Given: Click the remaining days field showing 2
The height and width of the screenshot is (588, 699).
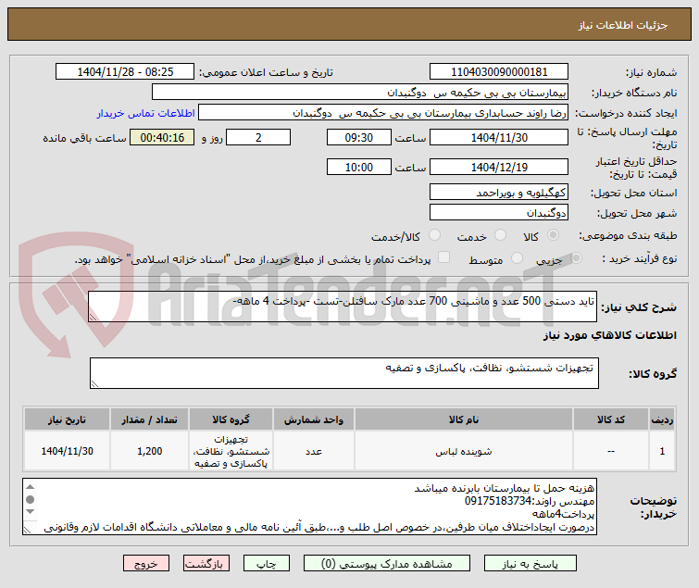Looking at the screenshot, I should pos(258,137).
